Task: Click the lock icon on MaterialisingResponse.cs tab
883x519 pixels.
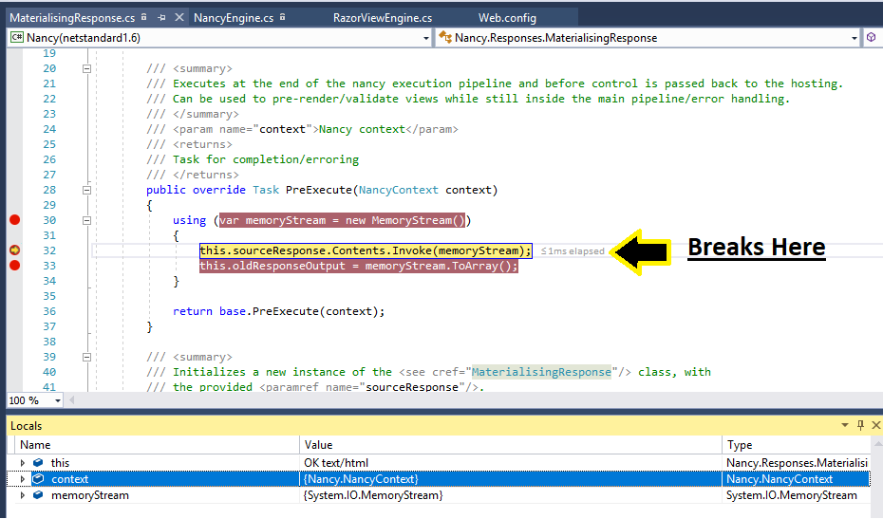Action: [144, 17]
